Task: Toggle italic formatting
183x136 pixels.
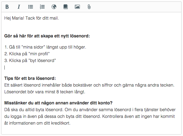Action: point(19,7)
